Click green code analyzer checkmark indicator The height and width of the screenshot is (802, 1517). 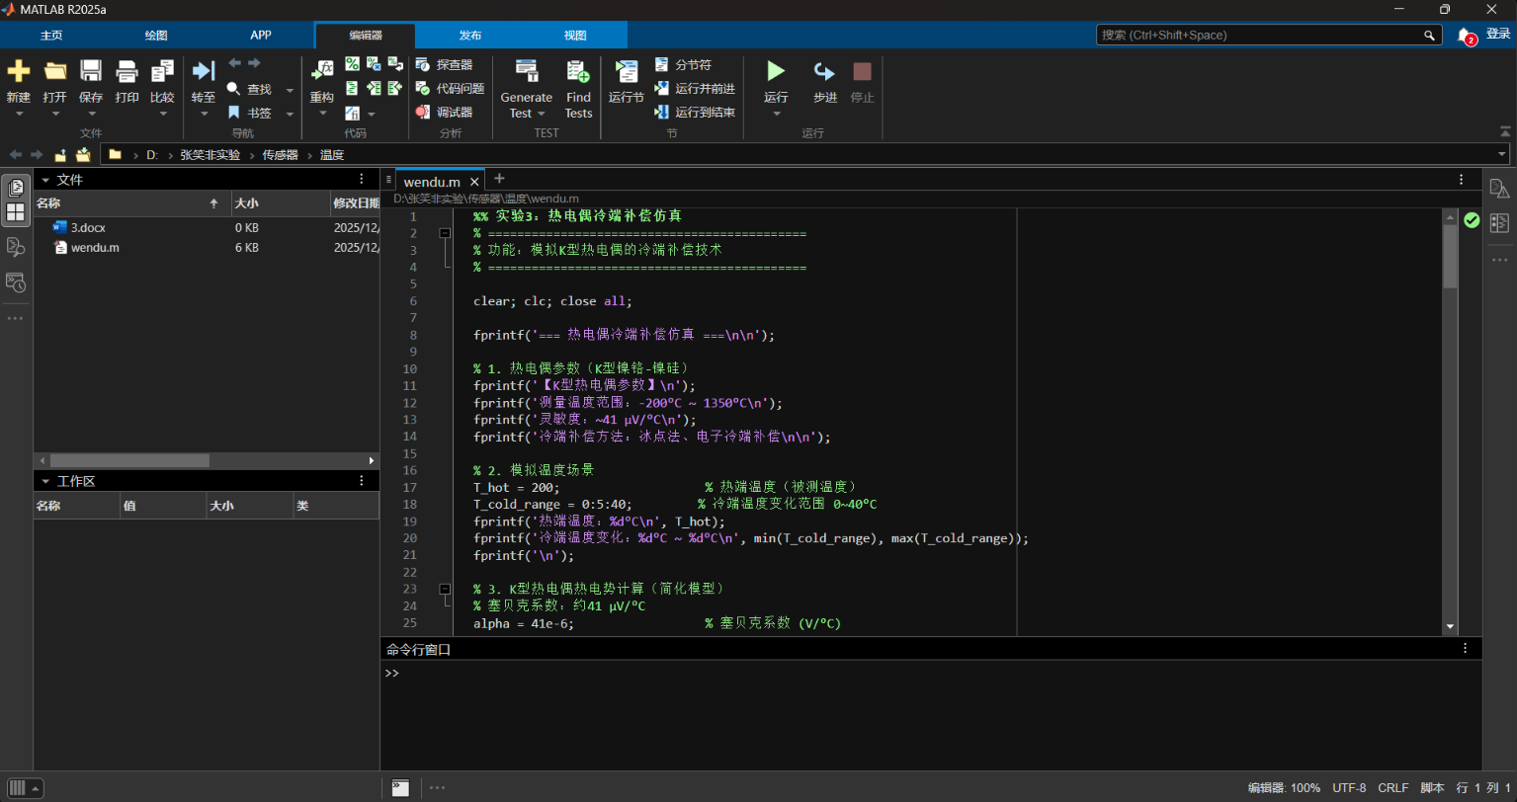pyautogui.click(x=1472, y=220)
